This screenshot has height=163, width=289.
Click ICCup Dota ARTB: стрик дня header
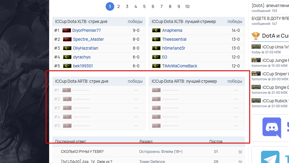[x=82, y=81]
